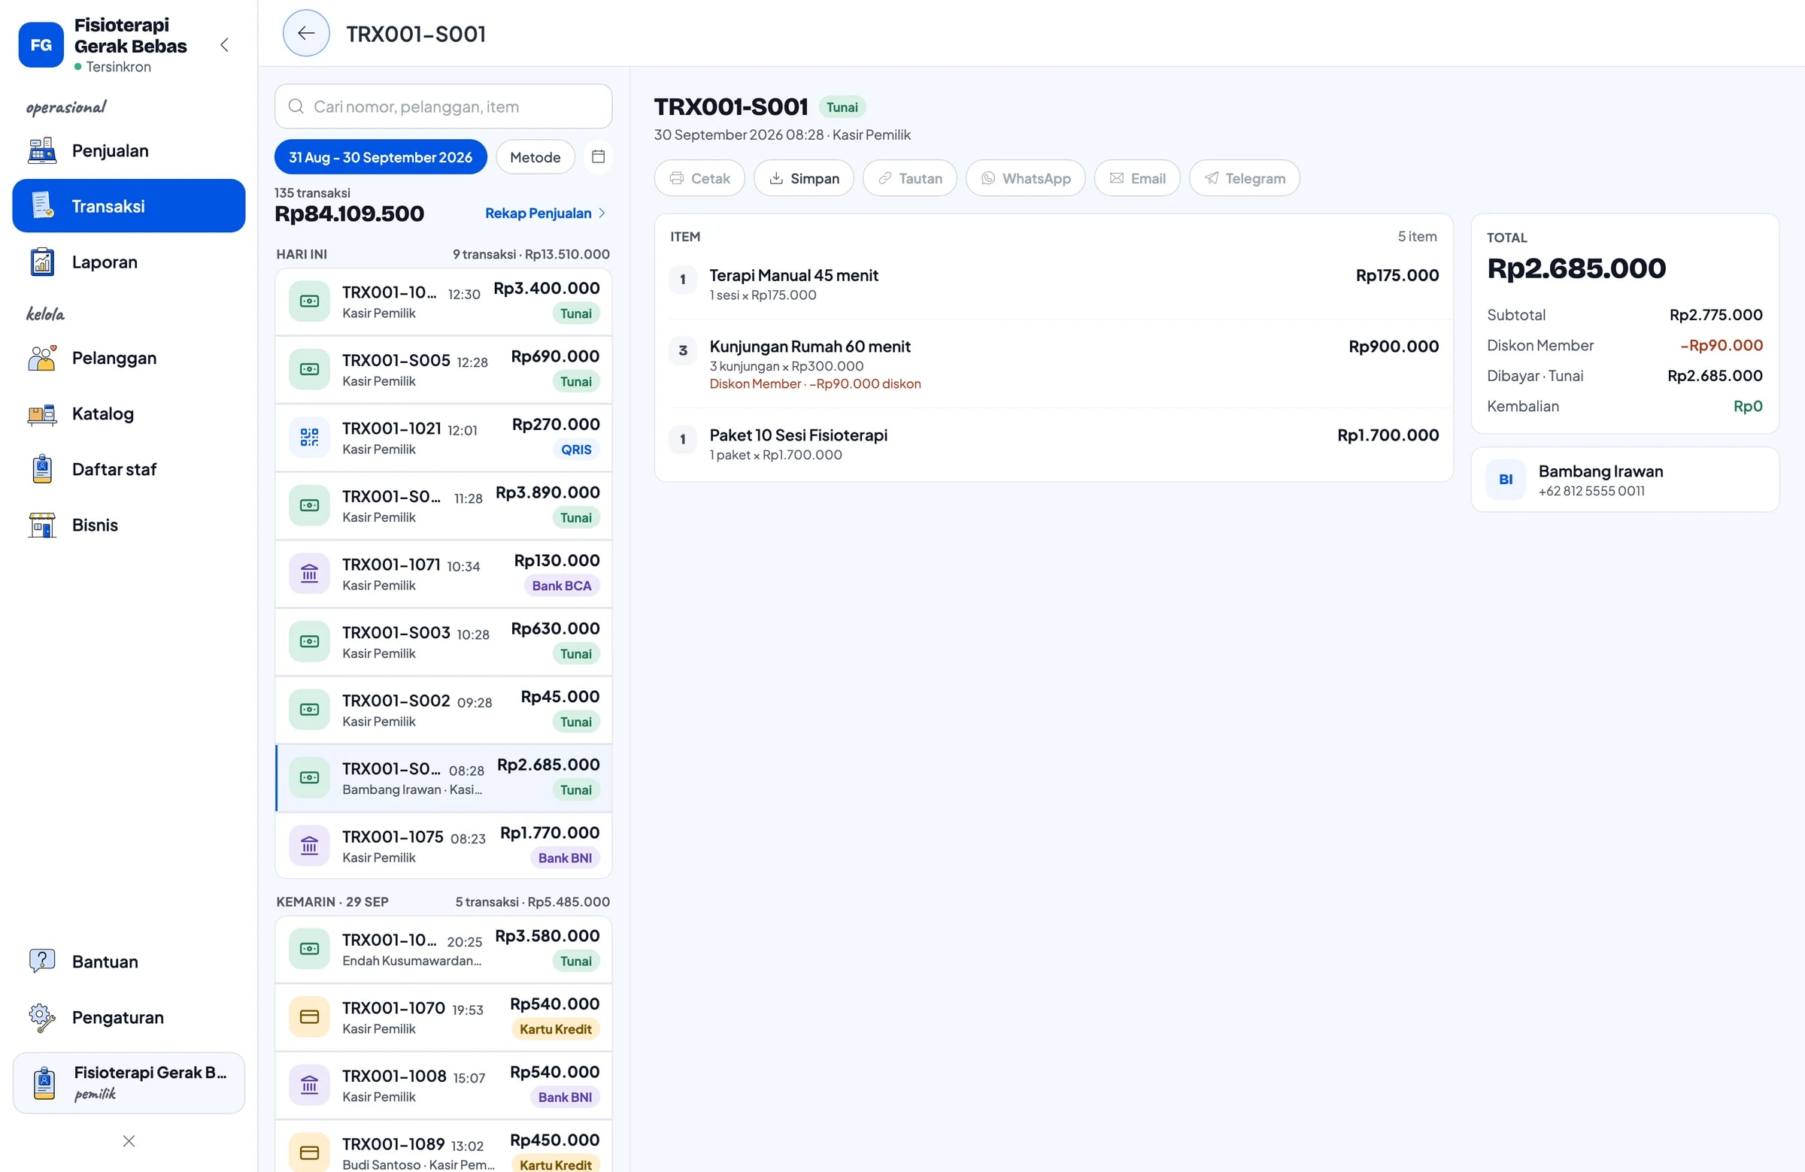Select transaction TRX001-S003 for Rp630.000
1805x1172 pixels.
tap(444, 642)
